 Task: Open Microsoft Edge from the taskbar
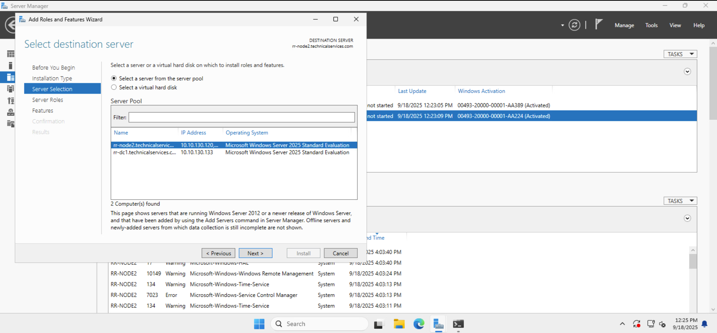point(419,324)
